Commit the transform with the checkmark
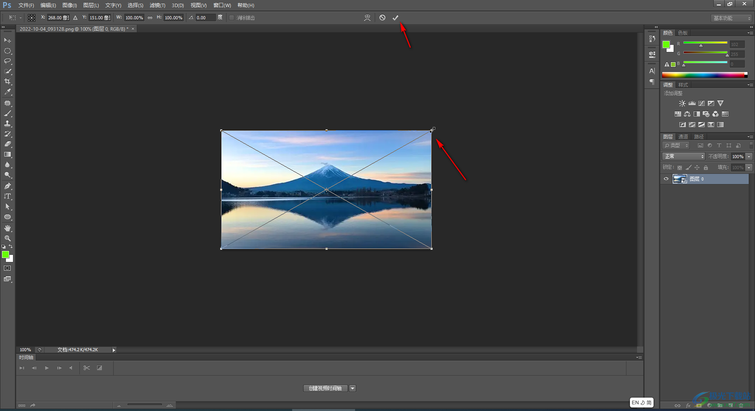This screenshot has width=755, height=411. 395,18
